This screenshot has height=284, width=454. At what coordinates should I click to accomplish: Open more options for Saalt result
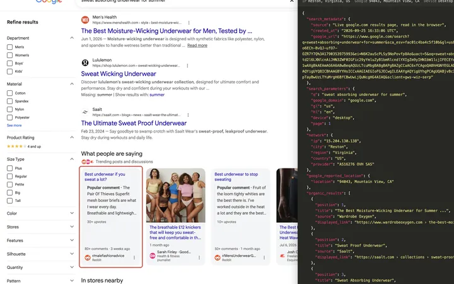pos(188,115)
